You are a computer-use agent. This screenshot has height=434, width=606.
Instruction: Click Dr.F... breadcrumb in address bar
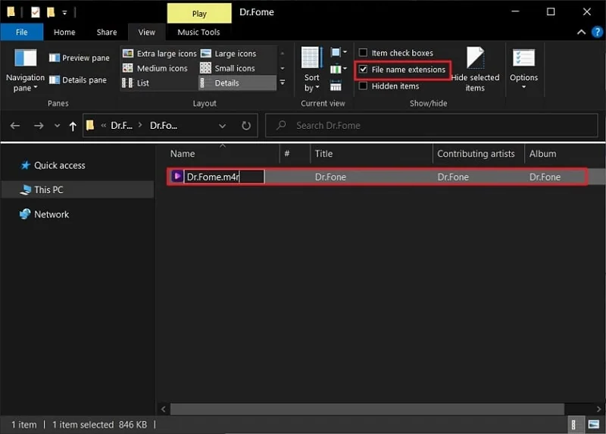click(121, 126)
